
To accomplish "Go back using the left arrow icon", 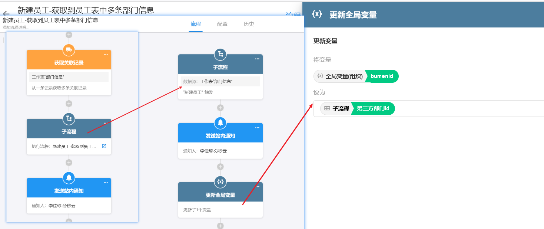I will [6, 13].
